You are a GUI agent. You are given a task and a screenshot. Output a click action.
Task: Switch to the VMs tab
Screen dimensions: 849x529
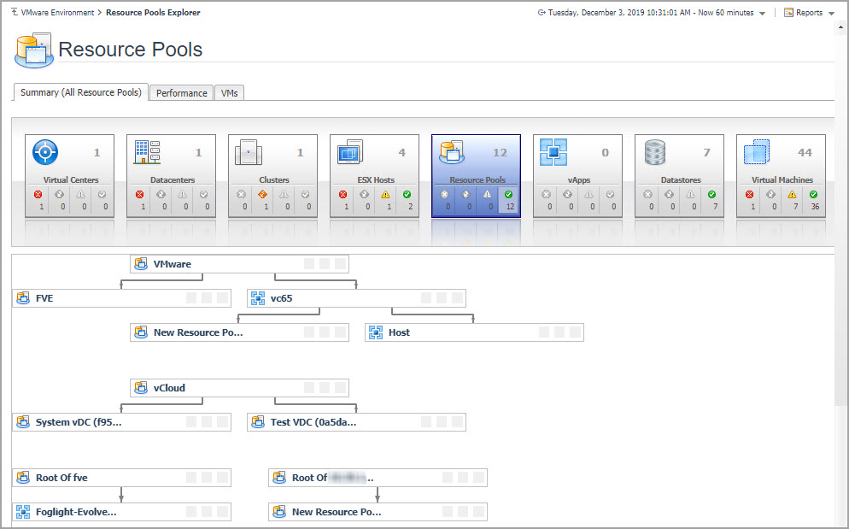(x=229, y=93)
